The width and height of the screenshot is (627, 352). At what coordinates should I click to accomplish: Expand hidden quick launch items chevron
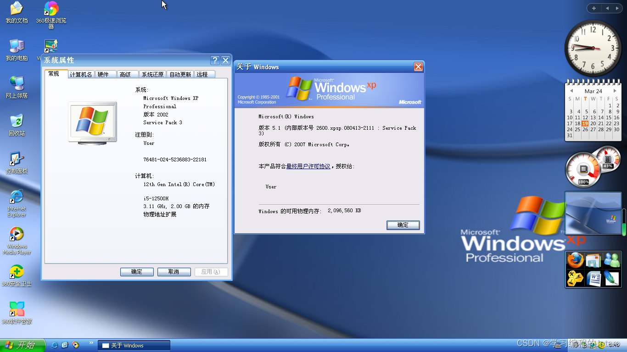coord(91,342)
